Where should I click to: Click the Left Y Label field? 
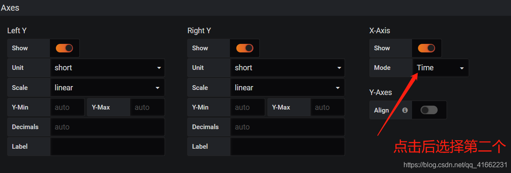tap(107, 147)
